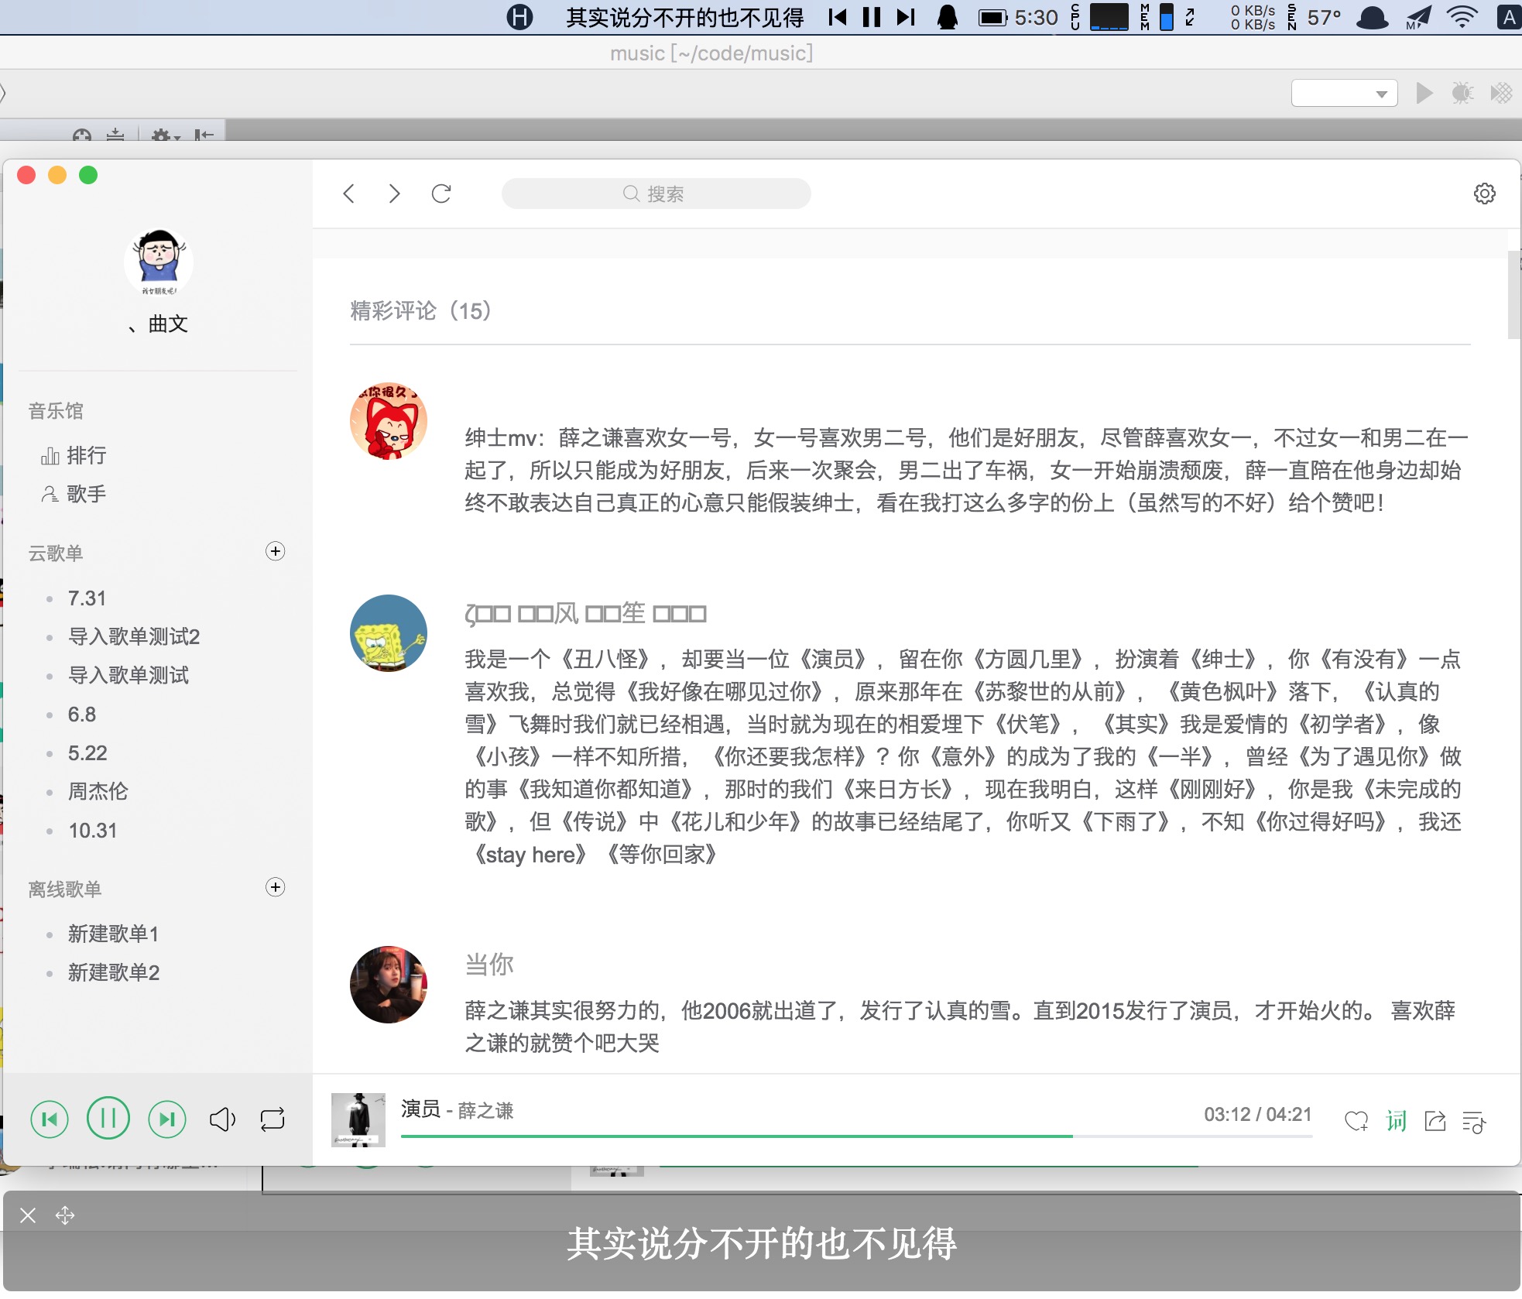This screenshot has width=1522, height=1299.
Task: Open the 歌手 artists section
Action: point(86,494)
